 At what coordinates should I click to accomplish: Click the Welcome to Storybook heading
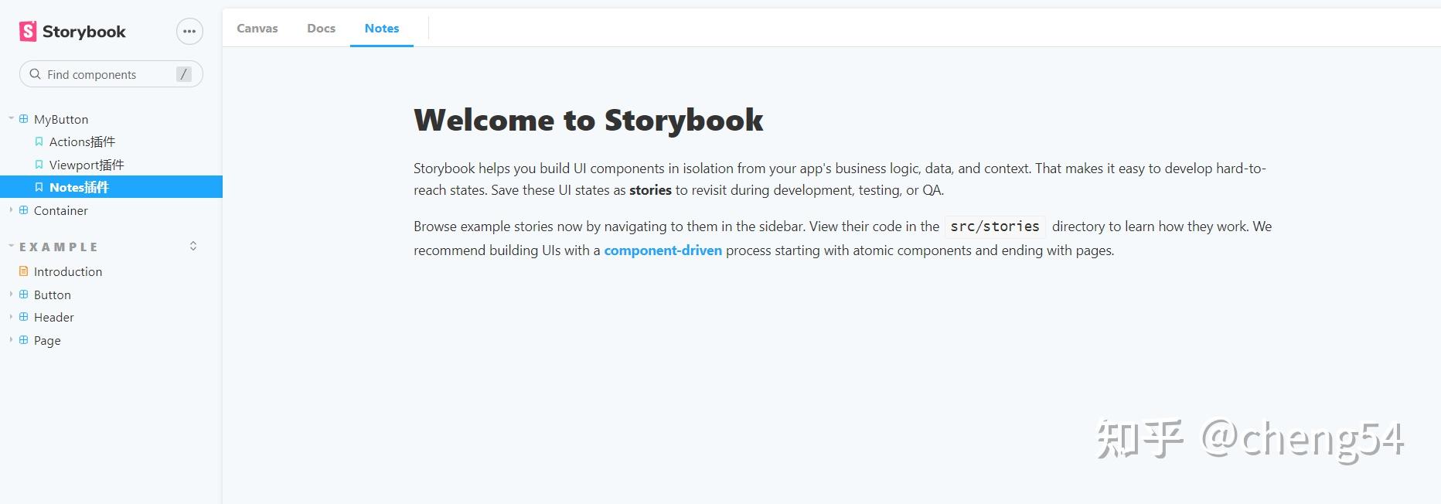tap(588, 121)
